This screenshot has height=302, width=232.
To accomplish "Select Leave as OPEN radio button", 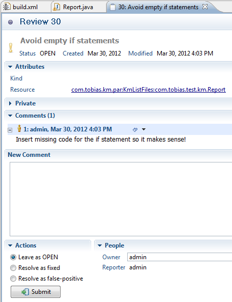I will [13, 257].
